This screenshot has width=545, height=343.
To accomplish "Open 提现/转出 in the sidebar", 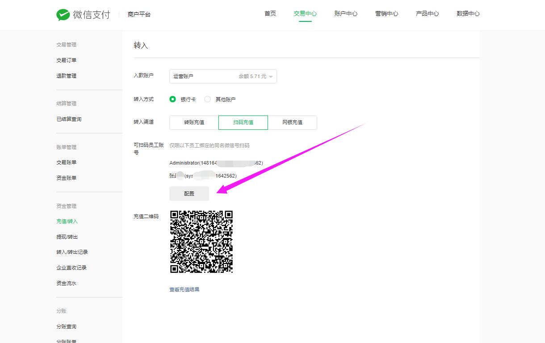I will pyautogui.click(x=67, y=236).
